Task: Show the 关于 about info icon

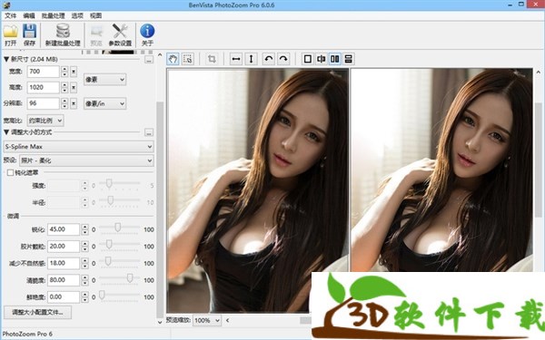Action: click(x=147, y=34)
